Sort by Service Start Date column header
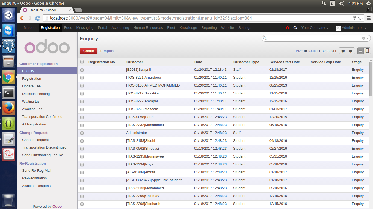This screenshot has height=209, width=373. (x=288, y=62)
